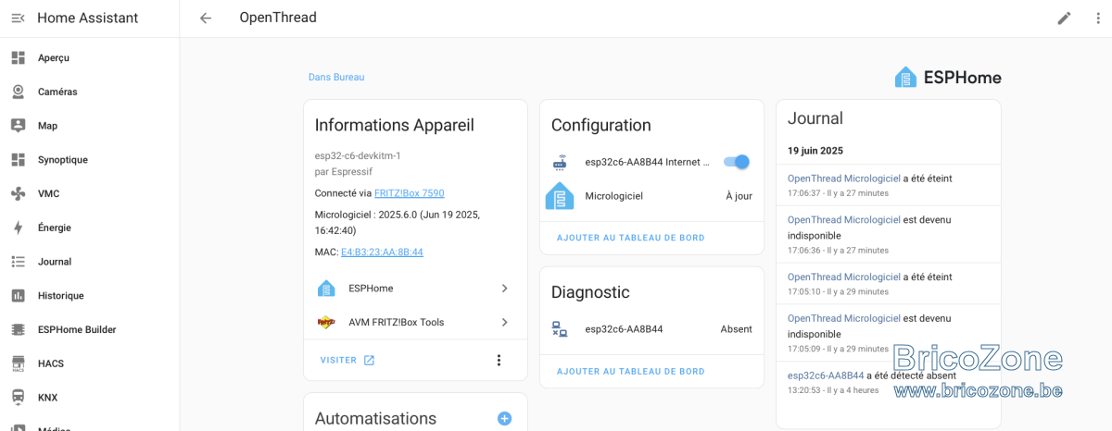Open HACS in the sidebar
This screenshot has width=1112, height=431.
90,363
